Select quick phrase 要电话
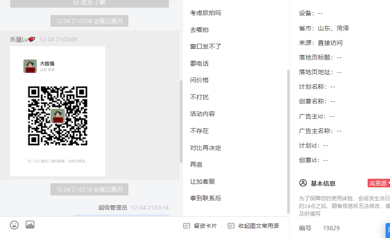Viewport: 390px width, 238px height. (199, 64)
